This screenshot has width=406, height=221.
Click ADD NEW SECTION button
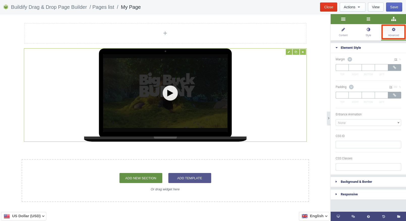pos(141,178)
